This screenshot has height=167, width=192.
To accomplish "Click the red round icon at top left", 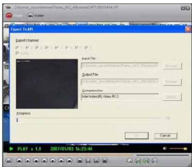I will [x=9, y=16].
